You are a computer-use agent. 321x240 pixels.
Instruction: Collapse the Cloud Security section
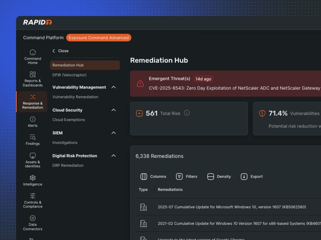click(113, 110)
